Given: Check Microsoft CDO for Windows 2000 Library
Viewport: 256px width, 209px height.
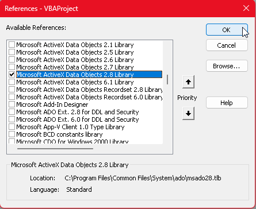Looking at the screenshot, I should 12,141.
